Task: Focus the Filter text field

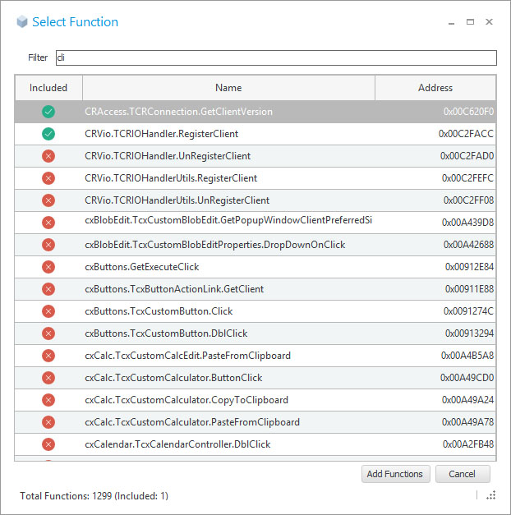Action: [276, 57]
